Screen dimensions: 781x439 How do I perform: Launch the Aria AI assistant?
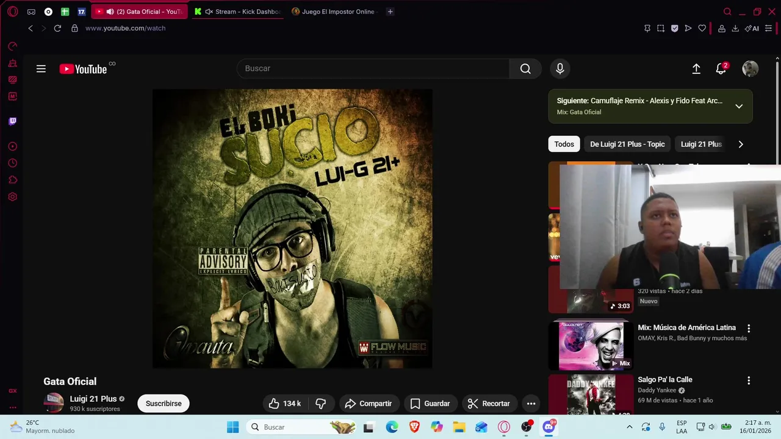click(x=752, y=28)
